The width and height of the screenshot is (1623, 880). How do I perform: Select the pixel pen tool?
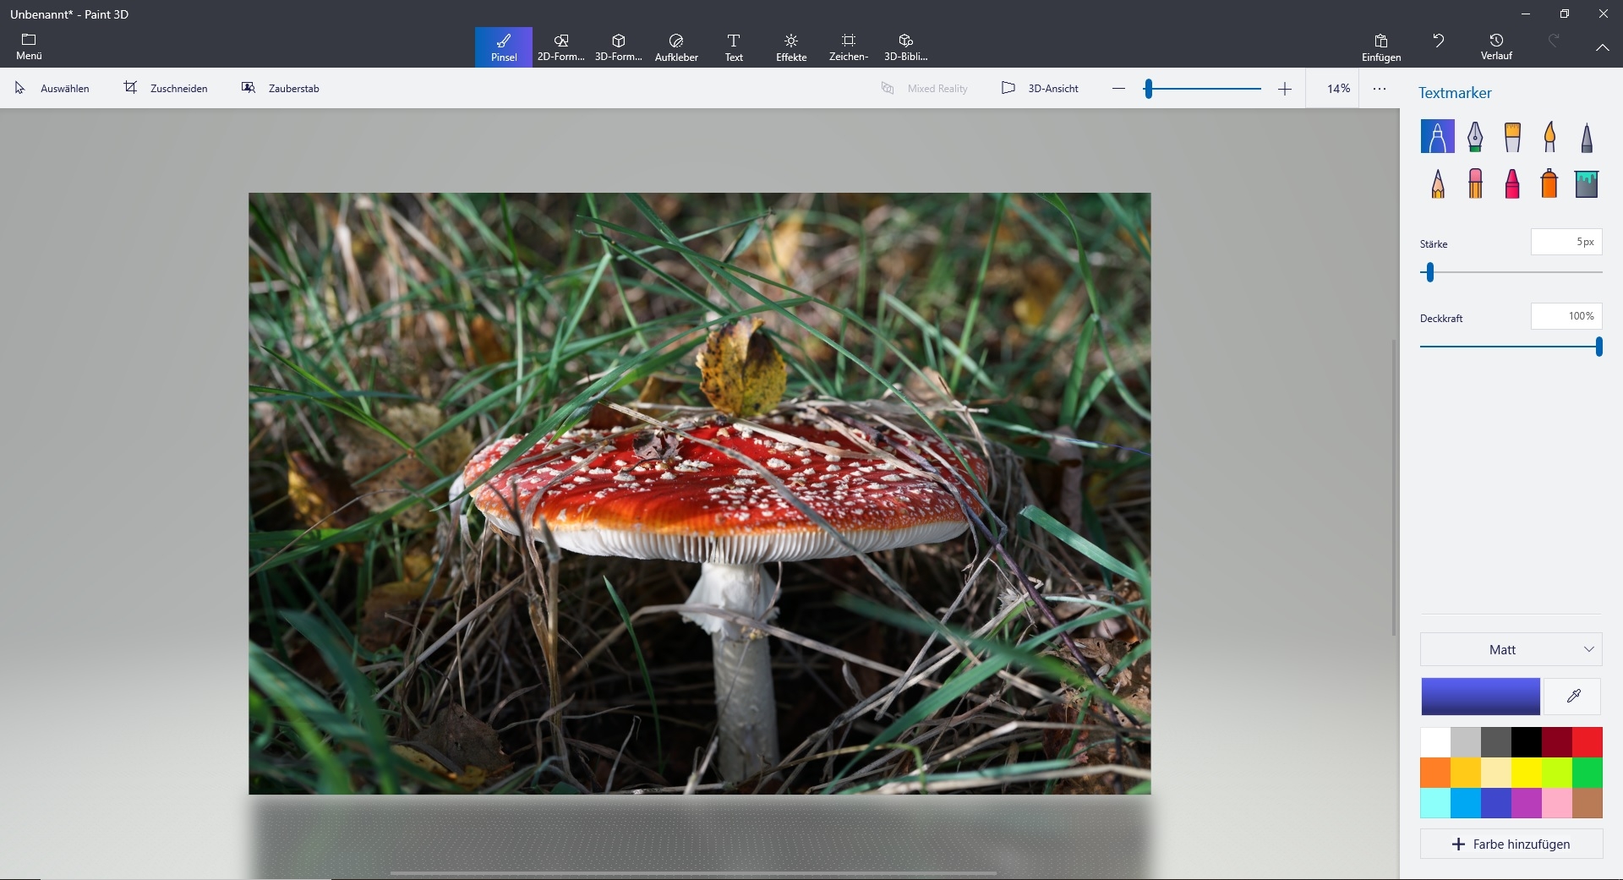[1587, 136]
